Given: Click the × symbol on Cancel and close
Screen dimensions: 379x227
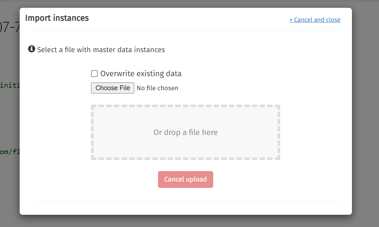Looking at the screenshot, I should [291, 20].
